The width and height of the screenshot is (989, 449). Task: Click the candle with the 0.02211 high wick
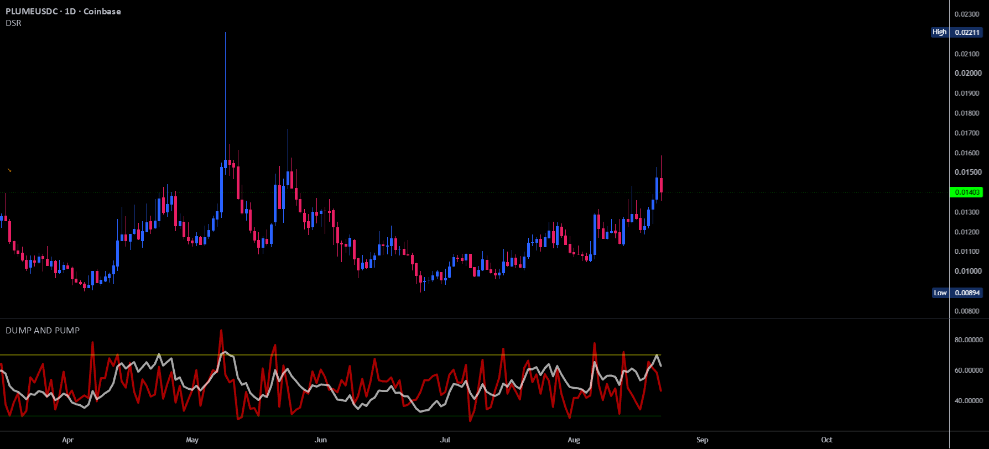tap(225, 163)
